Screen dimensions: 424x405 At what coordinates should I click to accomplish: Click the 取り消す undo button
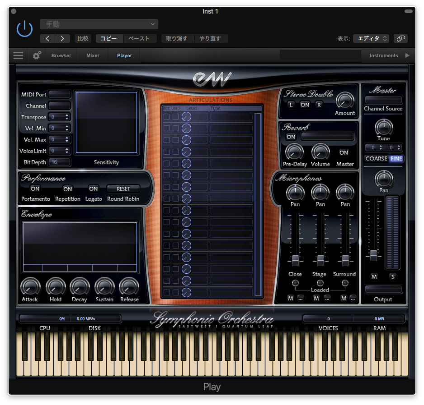[x=177, y=39]
